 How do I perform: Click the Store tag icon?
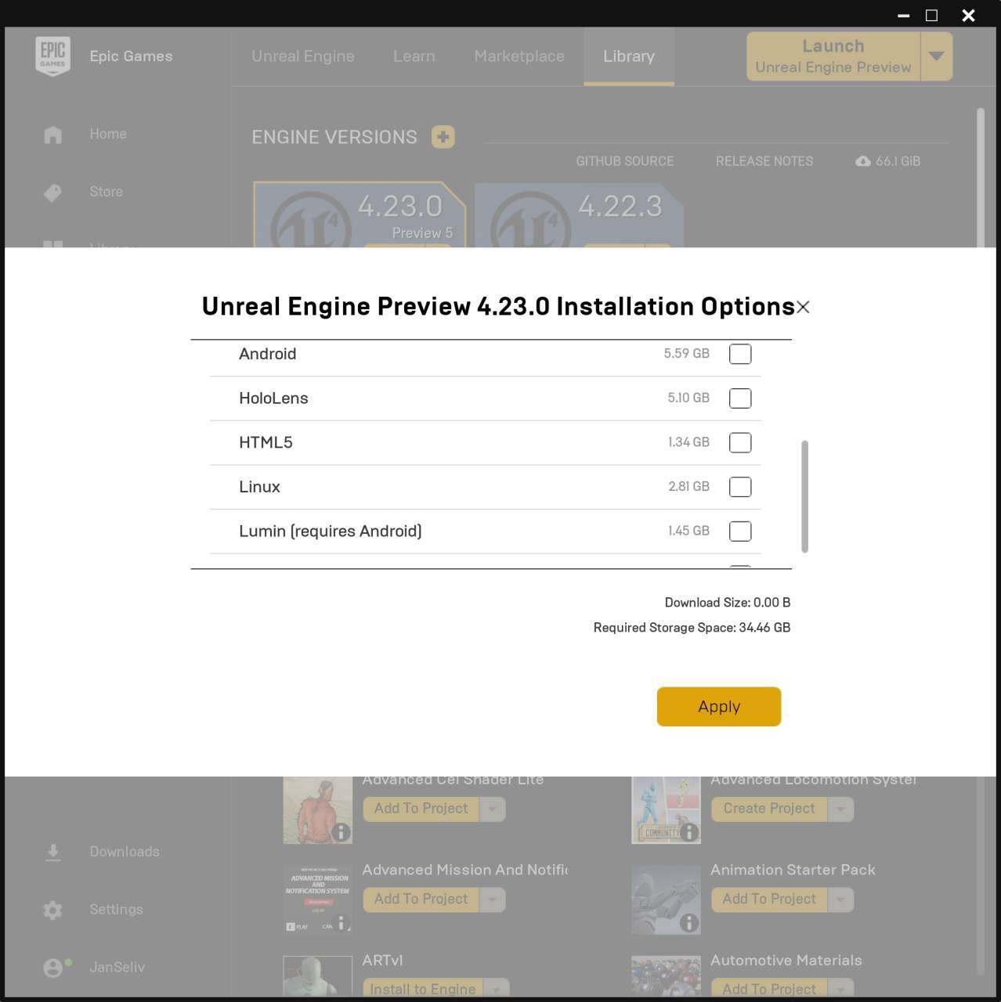click(x=52, y=193)
